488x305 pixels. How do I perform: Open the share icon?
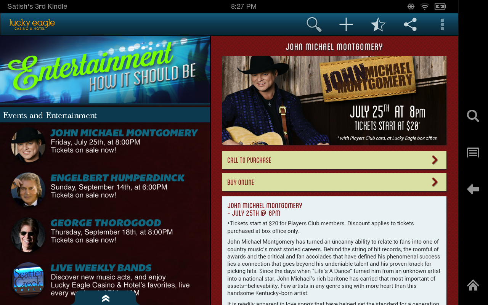[410, 24]
